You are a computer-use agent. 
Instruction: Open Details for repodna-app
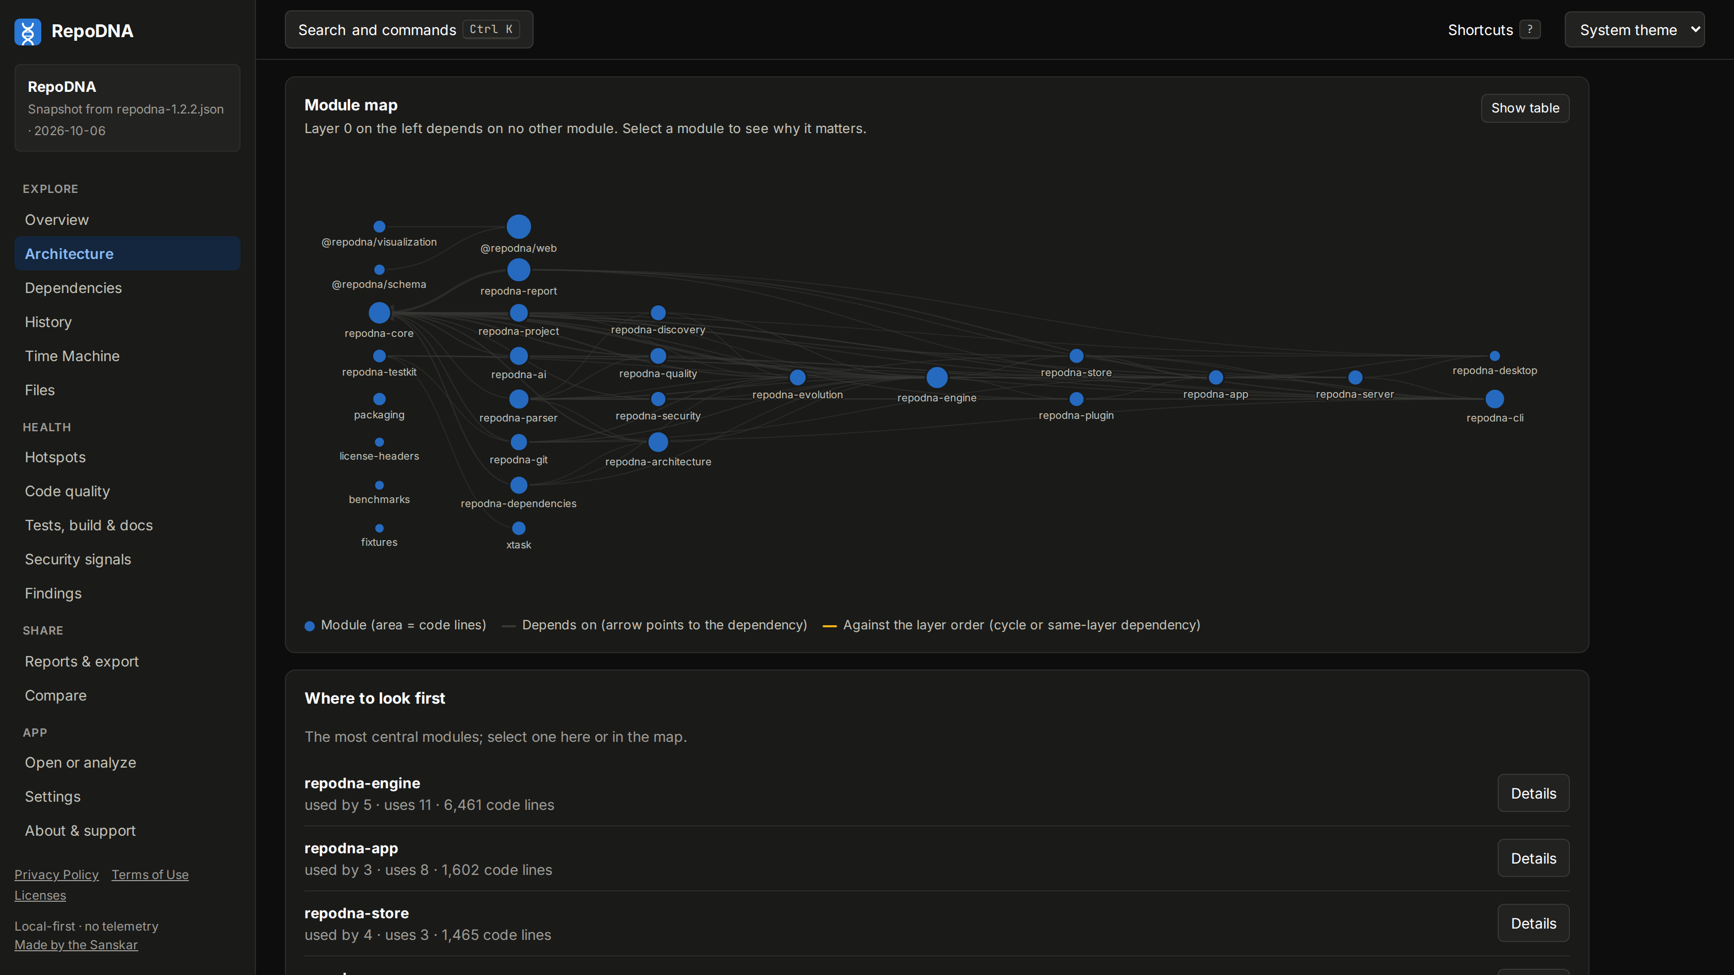1533,858
